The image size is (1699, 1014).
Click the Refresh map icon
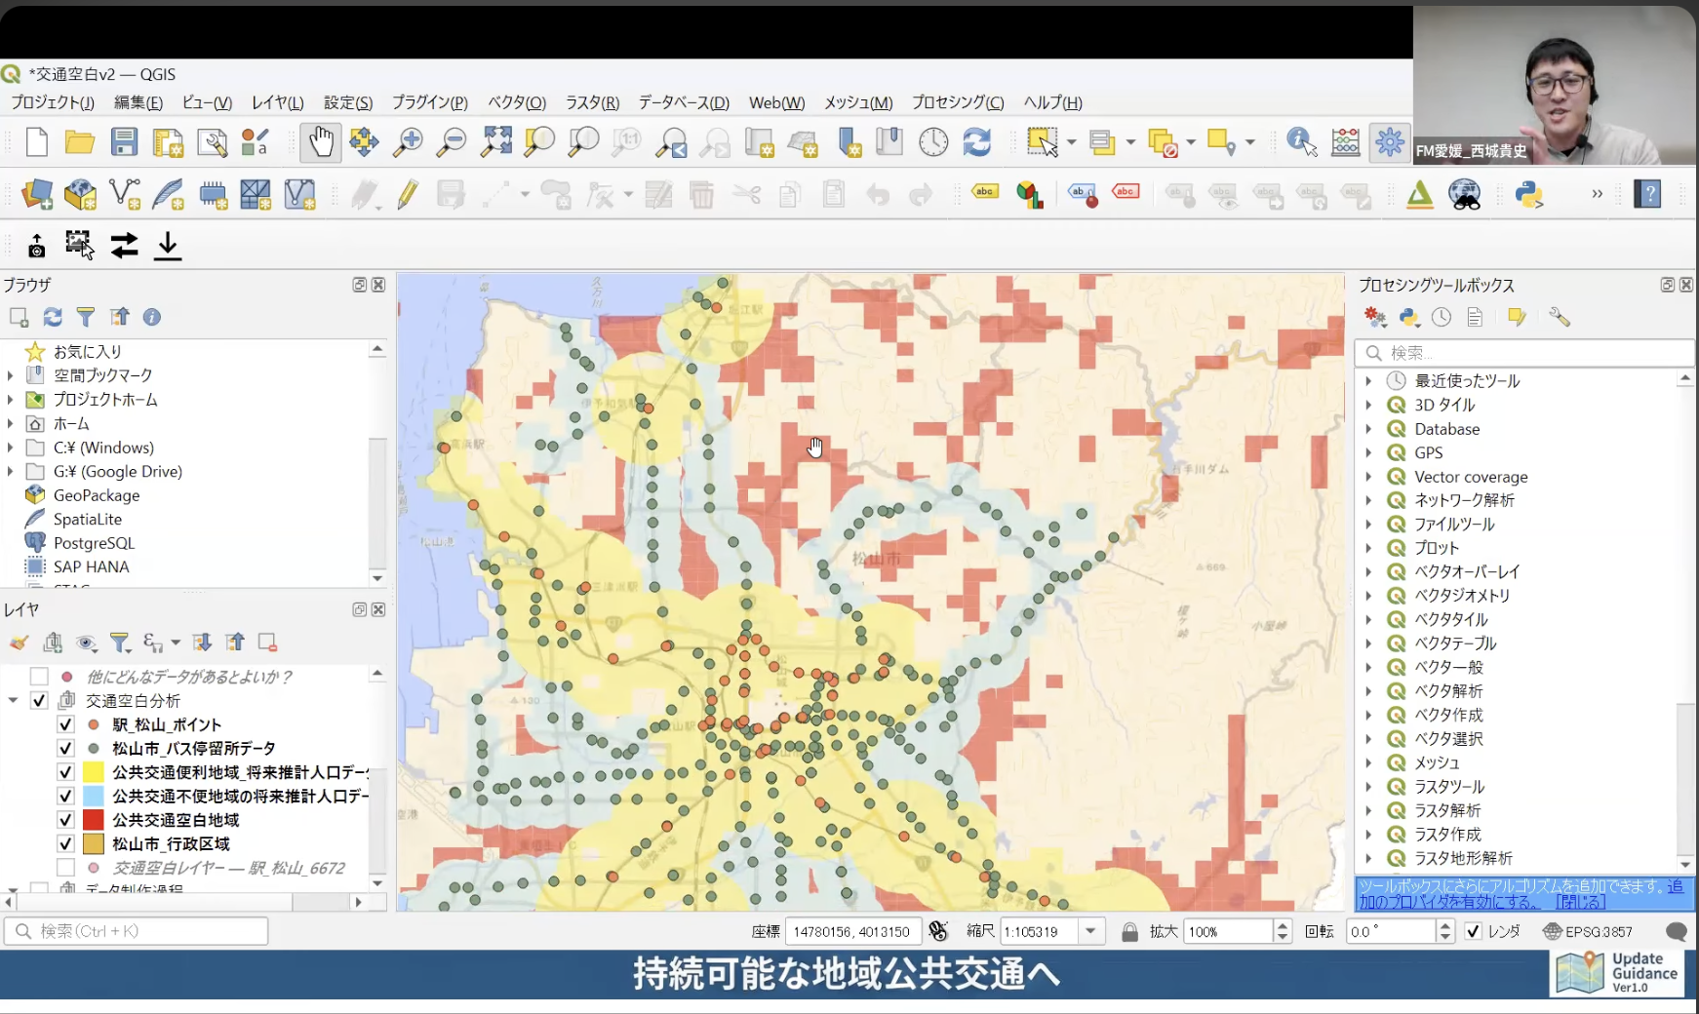[976, 142]
